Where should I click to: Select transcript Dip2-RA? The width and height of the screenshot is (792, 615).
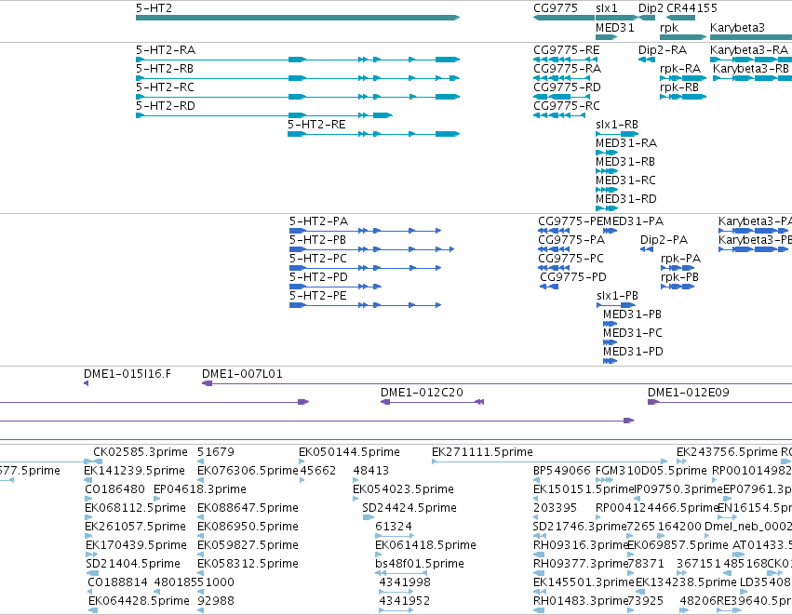pos(647,60)
